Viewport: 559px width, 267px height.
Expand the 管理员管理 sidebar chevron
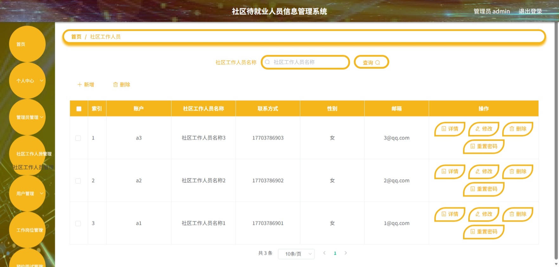point(42,117)
